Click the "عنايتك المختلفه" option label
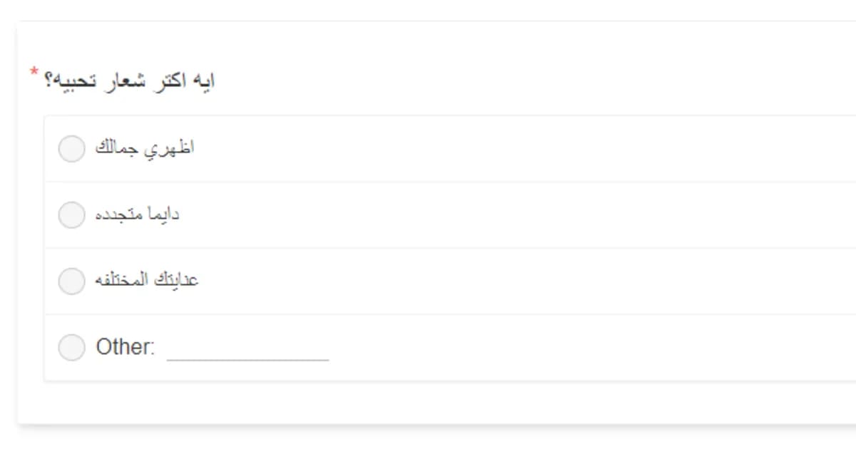856x449 pixels. (146, 279)
